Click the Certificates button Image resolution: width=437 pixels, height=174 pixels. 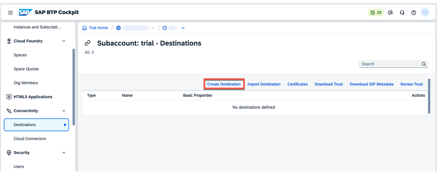[x=298, y=84]
